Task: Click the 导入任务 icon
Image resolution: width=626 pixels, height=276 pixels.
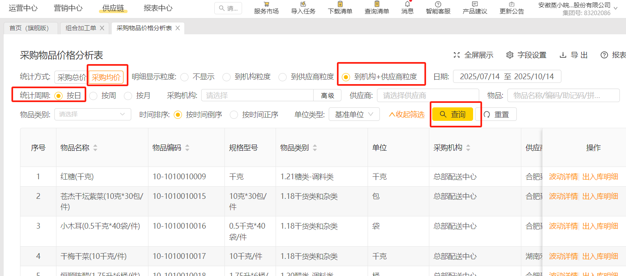Action: pyautogui.click(x=303, y=4)
